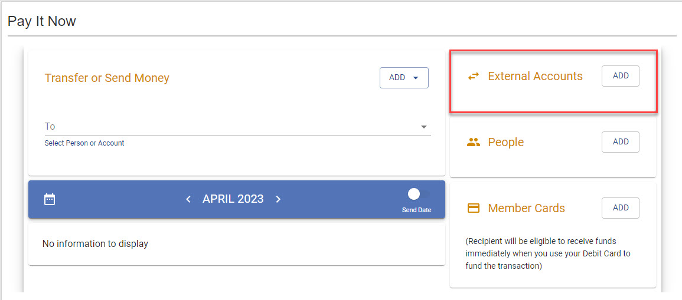Viewport: 682px width, 300px height.
Task: Click the External Accounts transfer arrows icon
Action: click(474, 77)
